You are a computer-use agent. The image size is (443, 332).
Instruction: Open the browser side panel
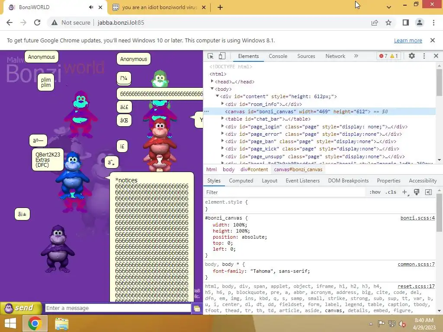pos(406,22)
